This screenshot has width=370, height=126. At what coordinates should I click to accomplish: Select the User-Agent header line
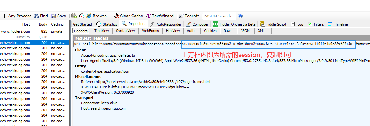click(x=226, y=61)
